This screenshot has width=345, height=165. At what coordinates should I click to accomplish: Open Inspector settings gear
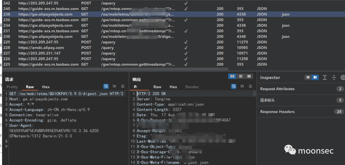[x=342, y=77]
